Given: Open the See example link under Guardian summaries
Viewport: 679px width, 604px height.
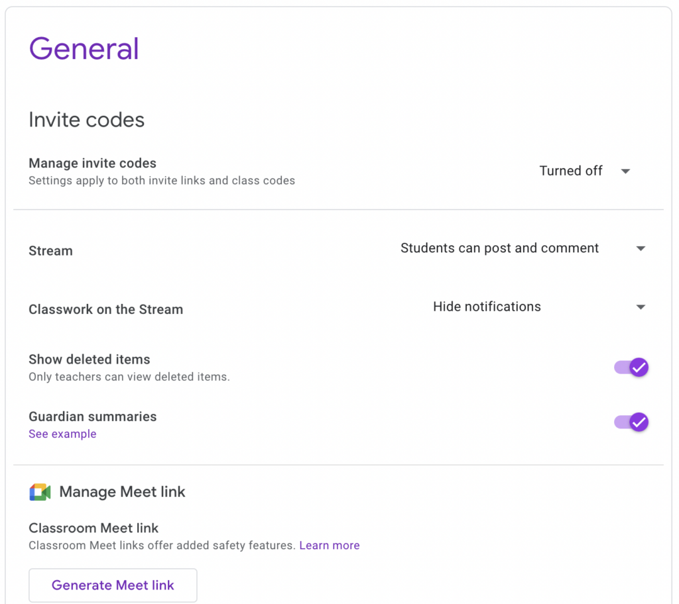Looking at the screenshot, I should [x=62, y=434].
